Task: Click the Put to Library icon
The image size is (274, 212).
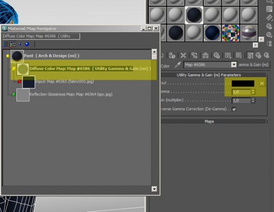Action: click(217, 56)
